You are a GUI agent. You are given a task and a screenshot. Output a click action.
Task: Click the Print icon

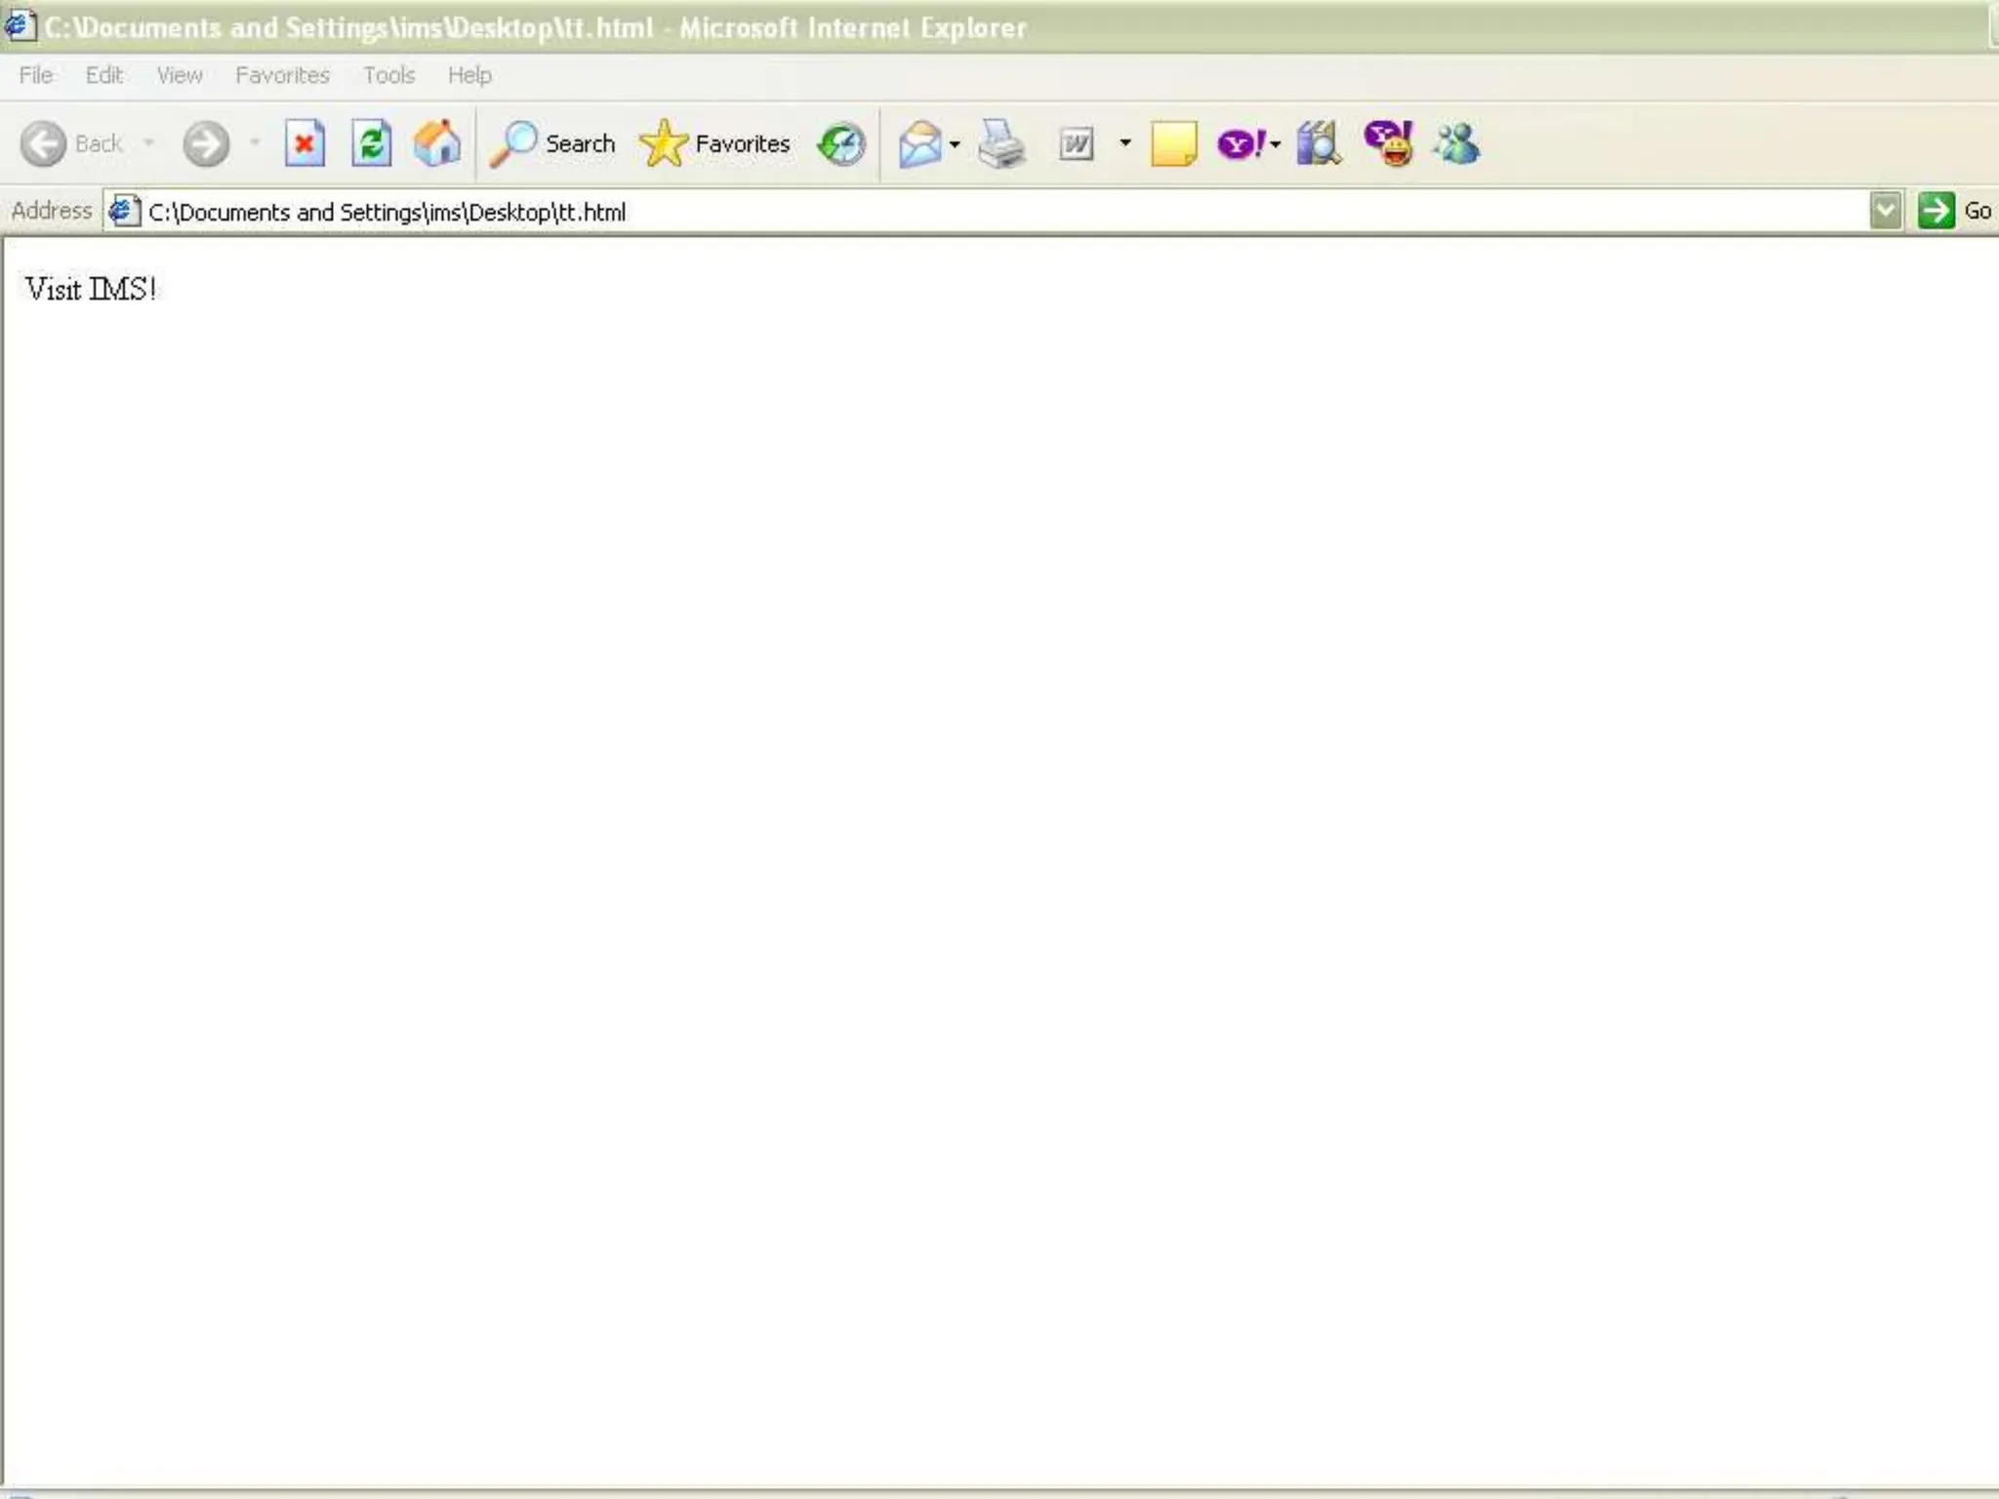[x=1001, y=144]
